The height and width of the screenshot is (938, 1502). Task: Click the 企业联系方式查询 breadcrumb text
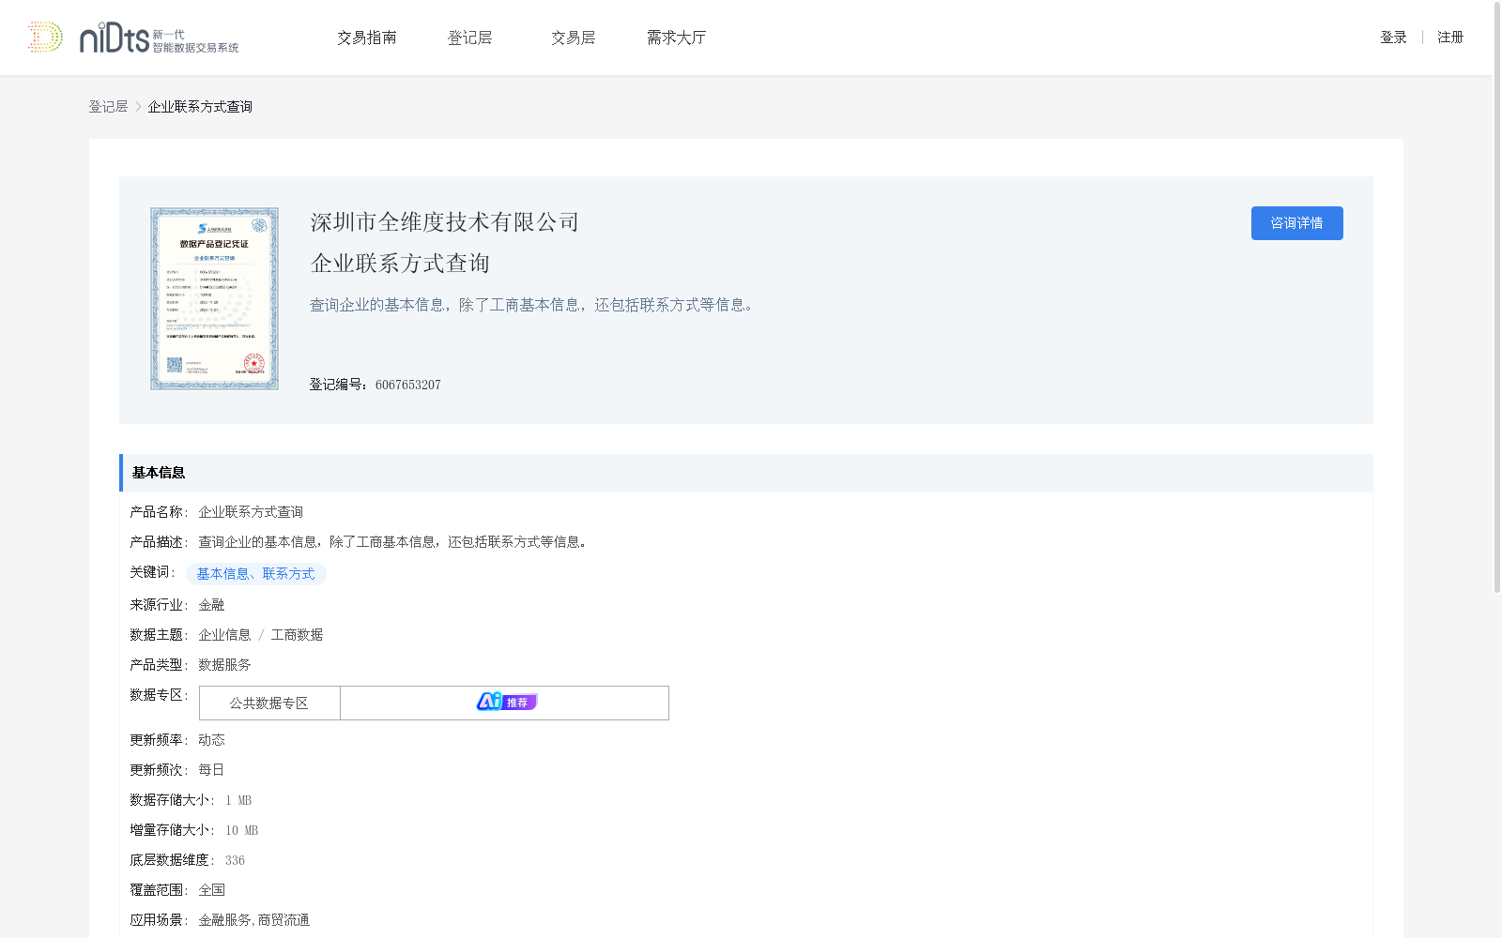click(x=200, y=107)
